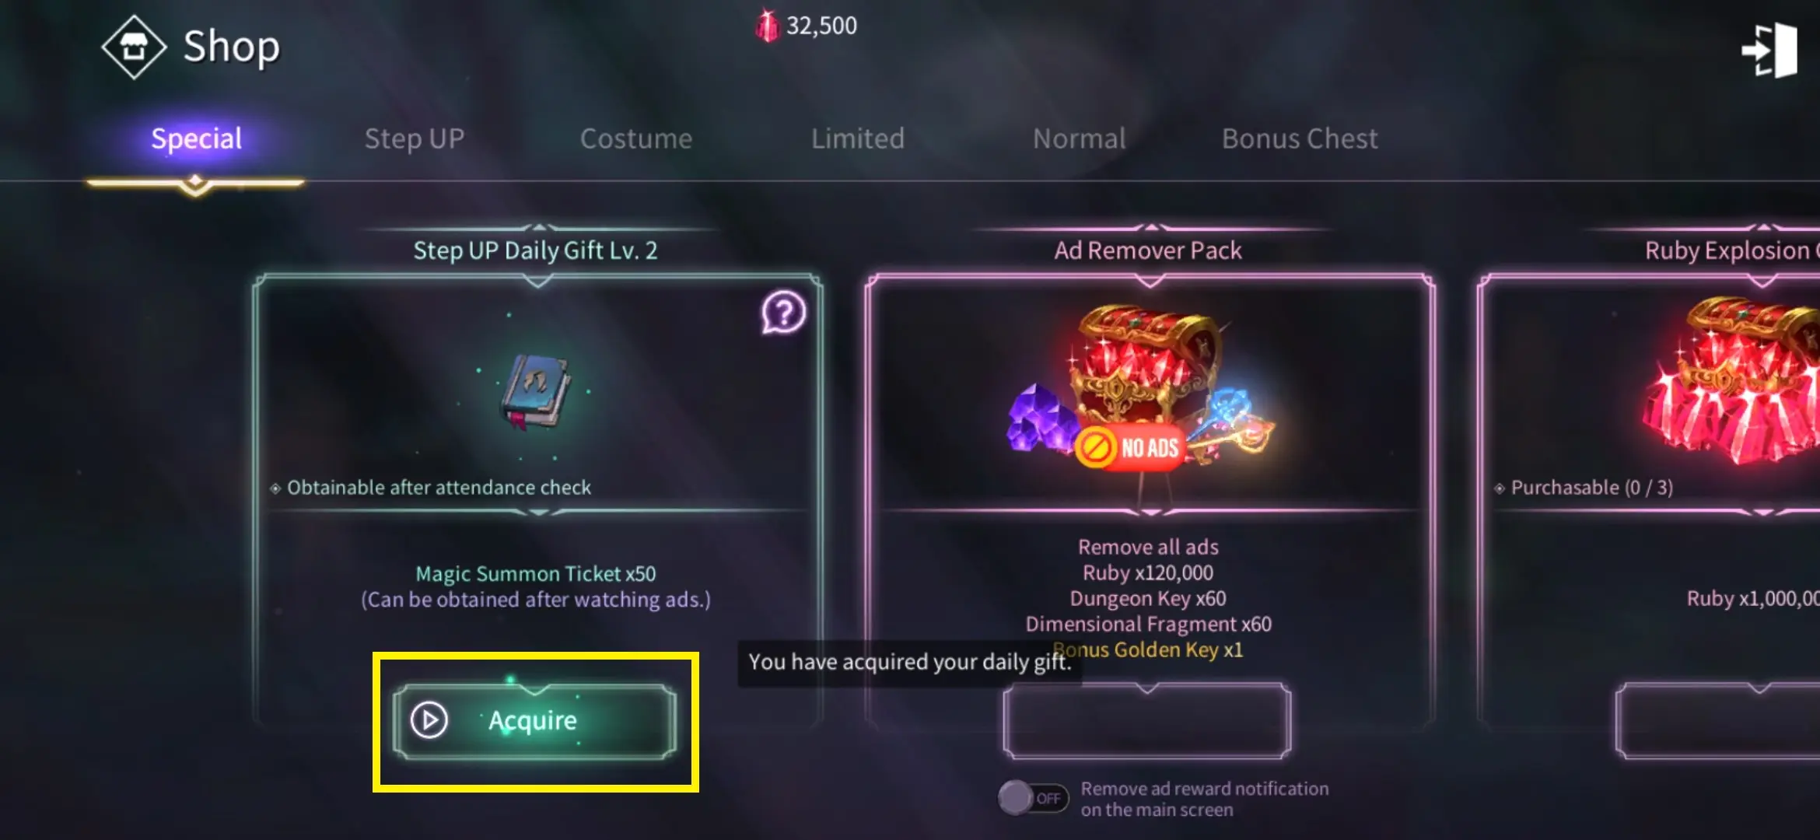Image resolution: width=1820 pixels, height=840 pixels.
Task: Select the Limited tab
Action: (858, 138)
